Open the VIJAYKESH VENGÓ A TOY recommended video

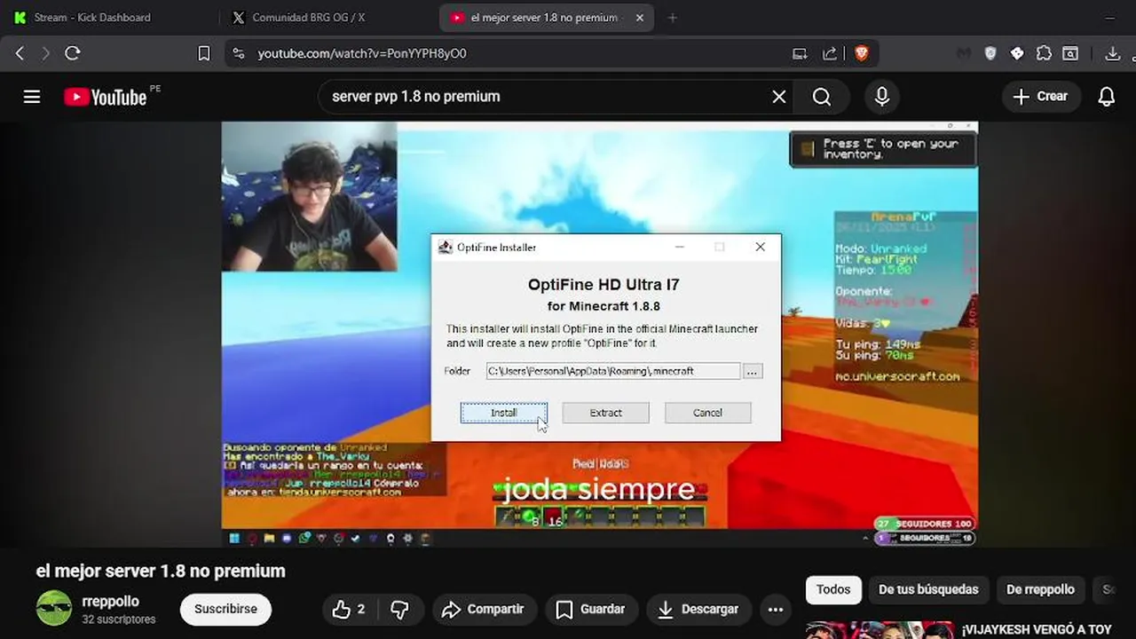[x=1036, y=629]
